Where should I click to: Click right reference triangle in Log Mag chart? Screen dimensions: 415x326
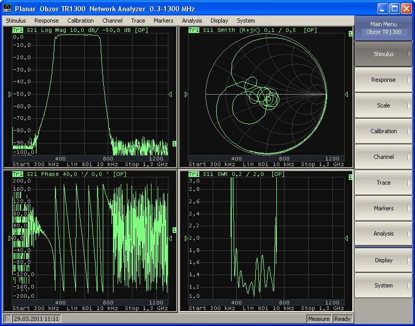coord(170,94)
